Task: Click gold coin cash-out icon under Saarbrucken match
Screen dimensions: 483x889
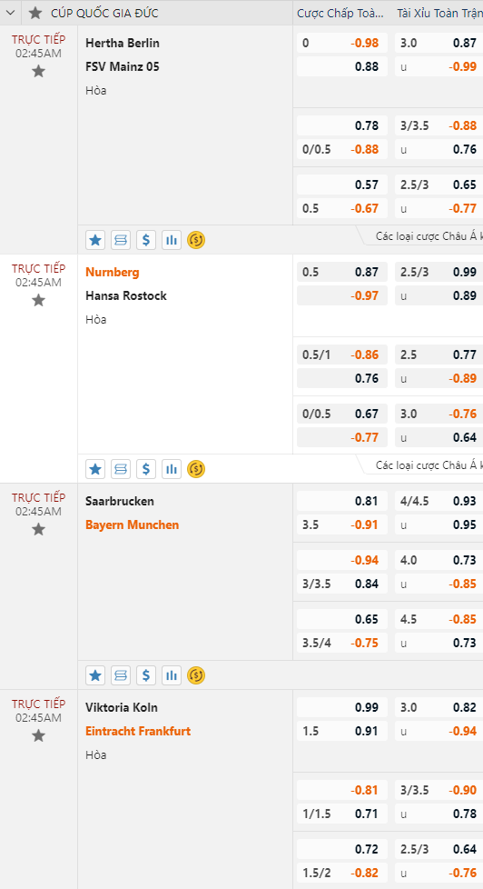Action: pyautogui.click(x=196, y=675)
